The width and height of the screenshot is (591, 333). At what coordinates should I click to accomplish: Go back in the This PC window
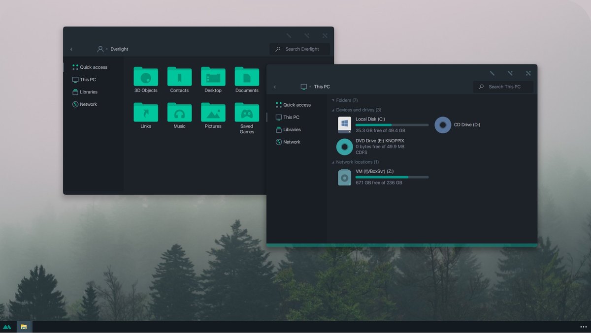tap(274, 87)
